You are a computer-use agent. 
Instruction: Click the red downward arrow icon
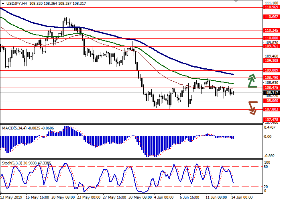(252, 107)
